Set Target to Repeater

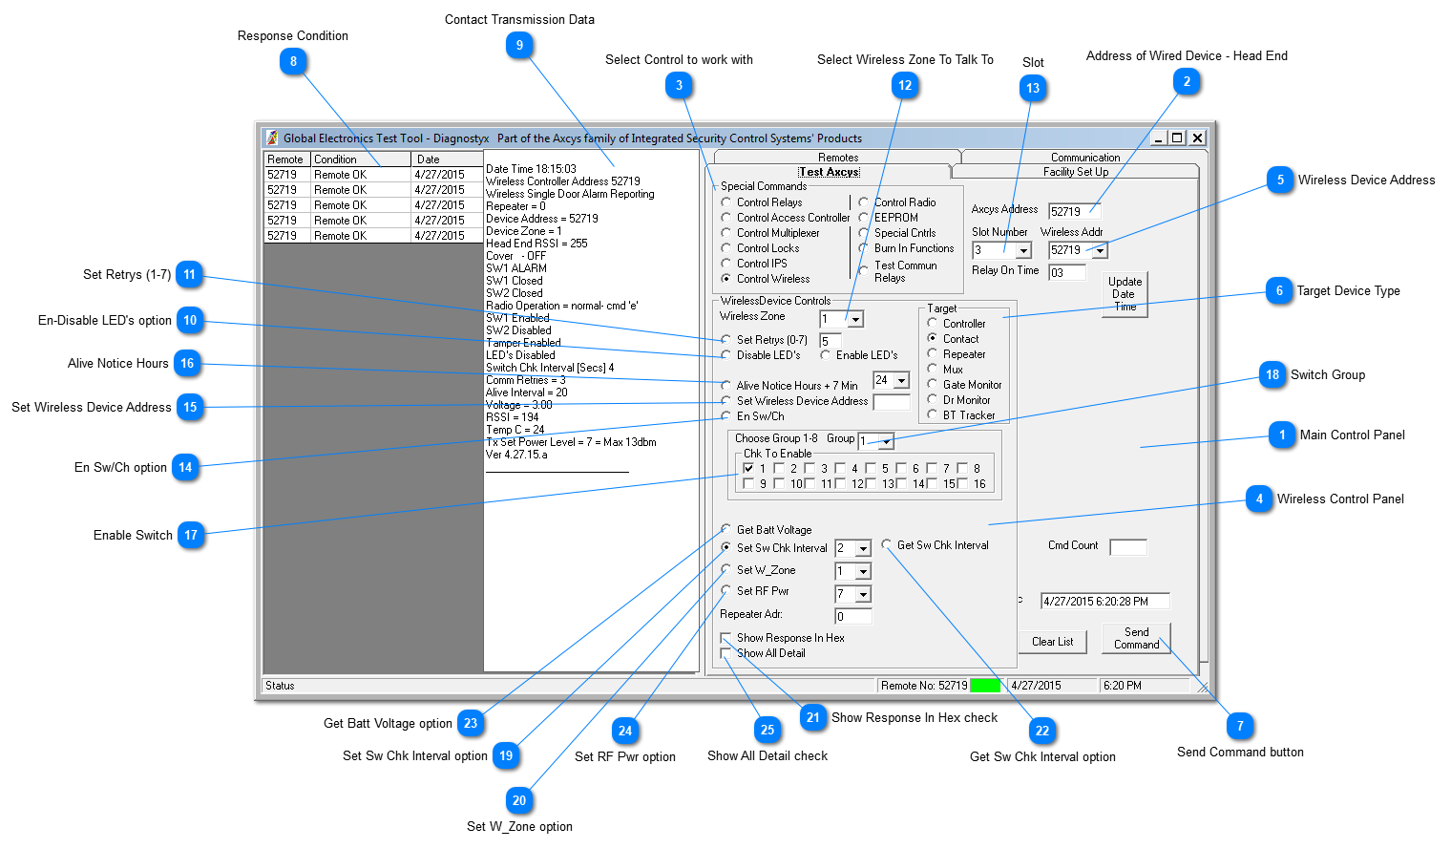tap(933, 354)
